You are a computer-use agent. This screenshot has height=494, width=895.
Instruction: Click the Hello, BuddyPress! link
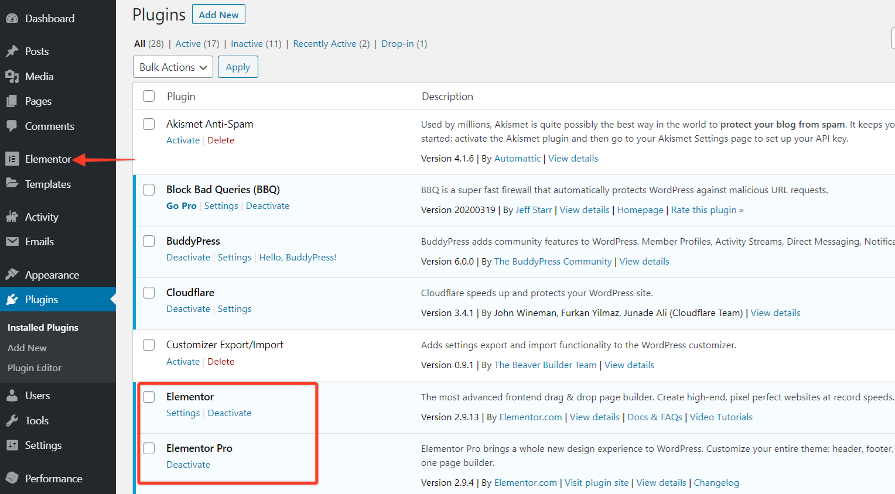tap(298, 257)
